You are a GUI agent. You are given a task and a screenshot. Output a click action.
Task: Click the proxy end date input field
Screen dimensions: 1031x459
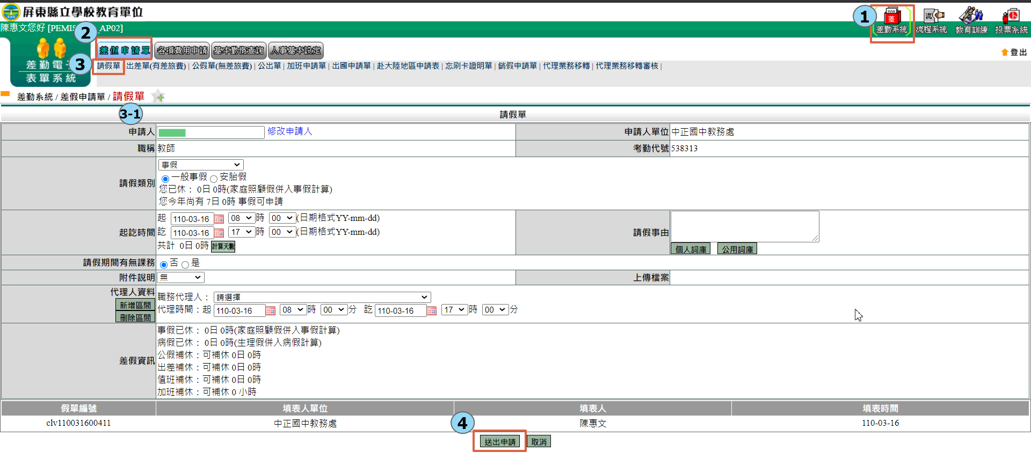click(x=401, y=310)
